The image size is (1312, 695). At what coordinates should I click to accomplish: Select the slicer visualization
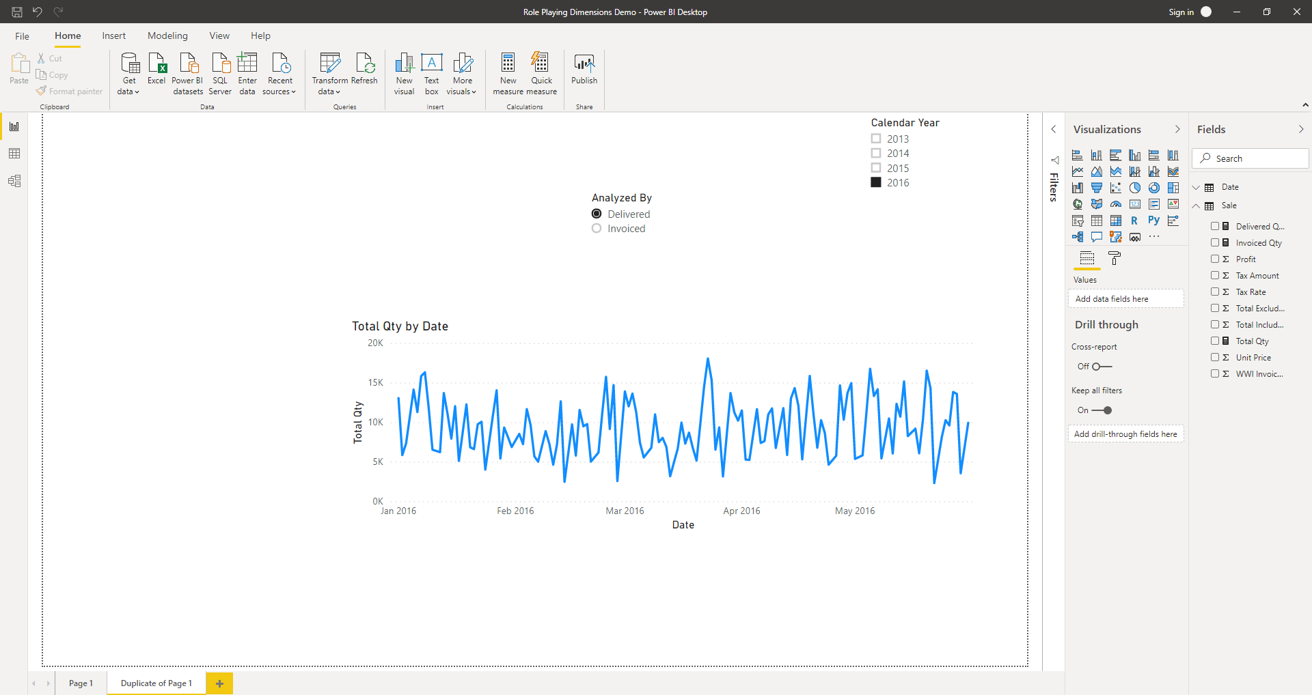(x=1078, y=221)
